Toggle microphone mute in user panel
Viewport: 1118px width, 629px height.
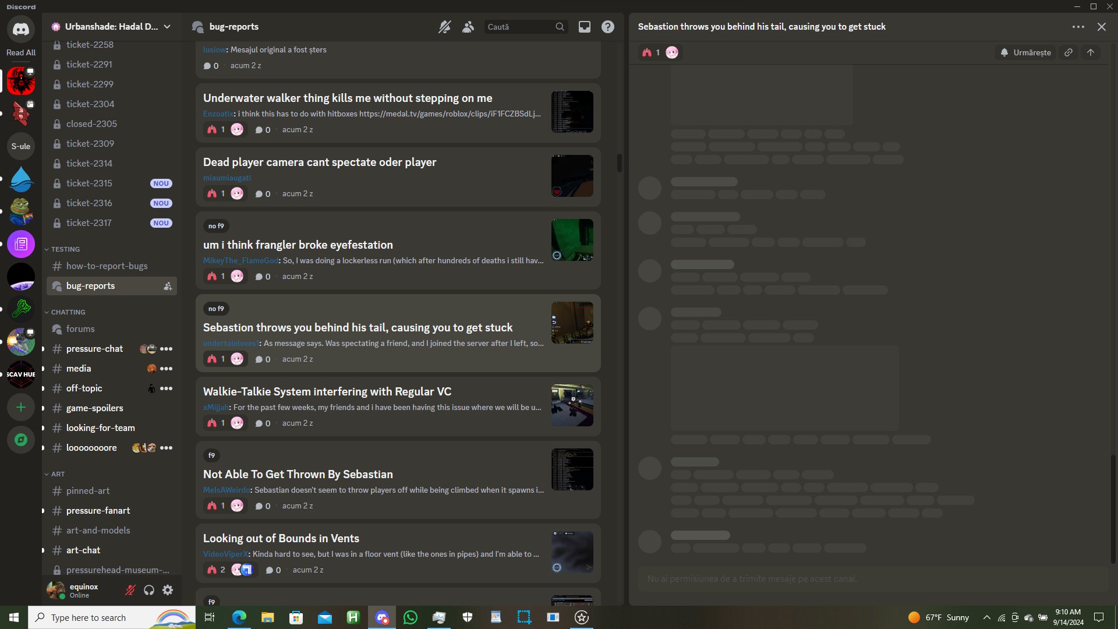coord(130,590)
